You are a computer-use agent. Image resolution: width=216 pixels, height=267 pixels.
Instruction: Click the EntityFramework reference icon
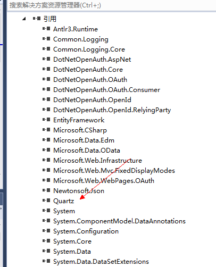46,120
